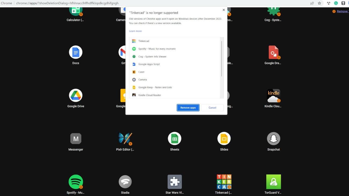Launch Google Docs from the app grid
The image size is (349, 196).
pyautogui.click(x=75, y=52)
